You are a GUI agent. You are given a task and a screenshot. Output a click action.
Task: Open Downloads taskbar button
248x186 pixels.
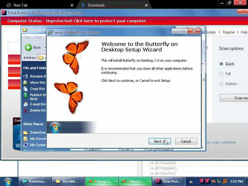pyautogui.click(x=35, y=181)
